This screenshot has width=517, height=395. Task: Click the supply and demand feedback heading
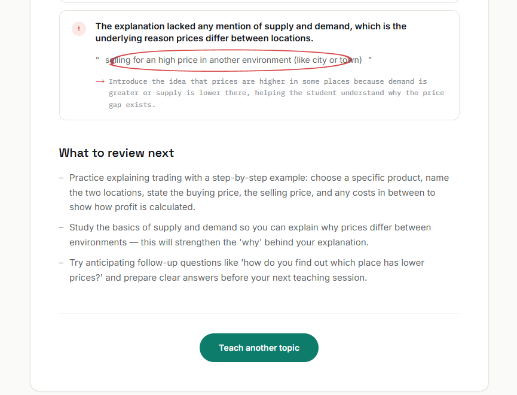coord(250,32)
